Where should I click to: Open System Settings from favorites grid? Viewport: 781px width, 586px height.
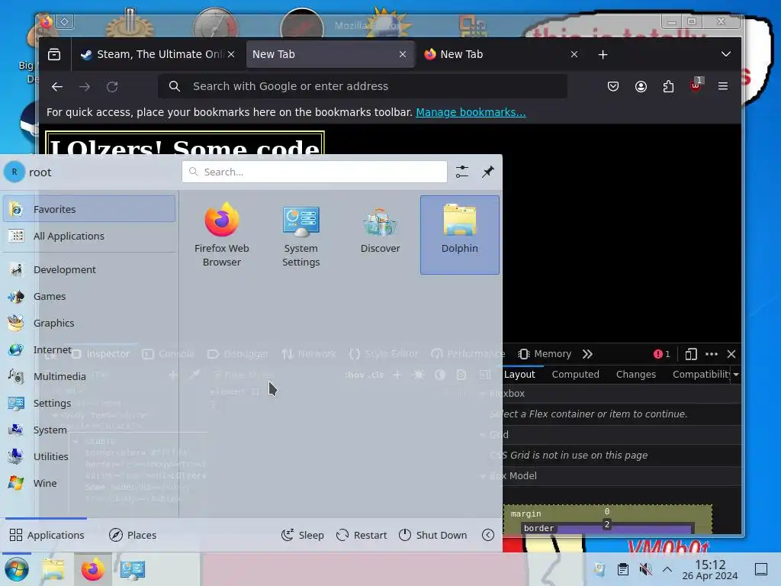(301, 235)
